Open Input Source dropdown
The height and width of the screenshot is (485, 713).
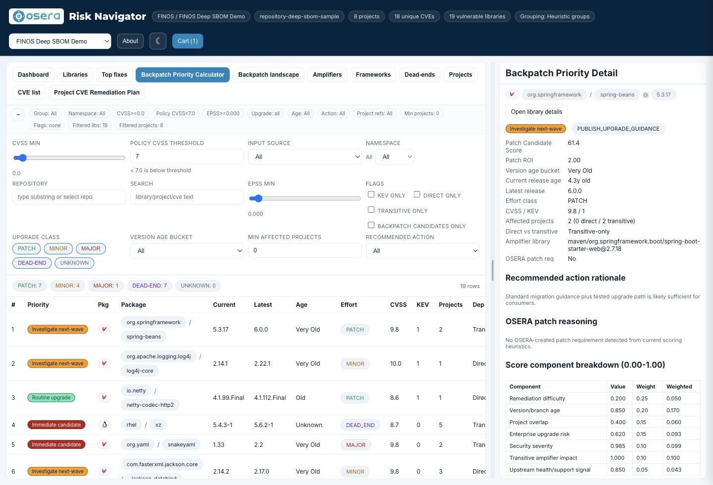[x=305, y=156]
